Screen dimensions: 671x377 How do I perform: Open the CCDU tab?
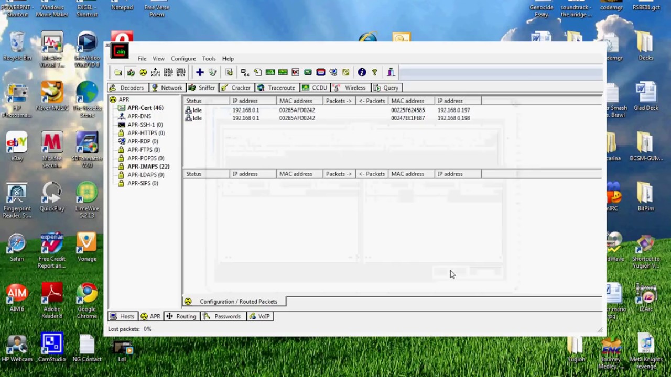pyautogui.click(x=315, y=88)
